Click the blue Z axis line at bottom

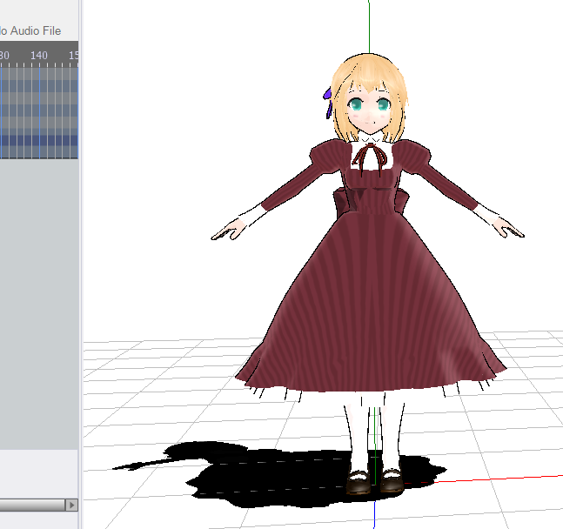[374, 515]
